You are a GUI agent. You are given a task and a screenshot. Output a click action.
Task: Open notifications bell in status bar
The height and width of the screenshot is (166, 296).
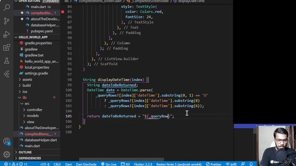[x=251, y=164]
